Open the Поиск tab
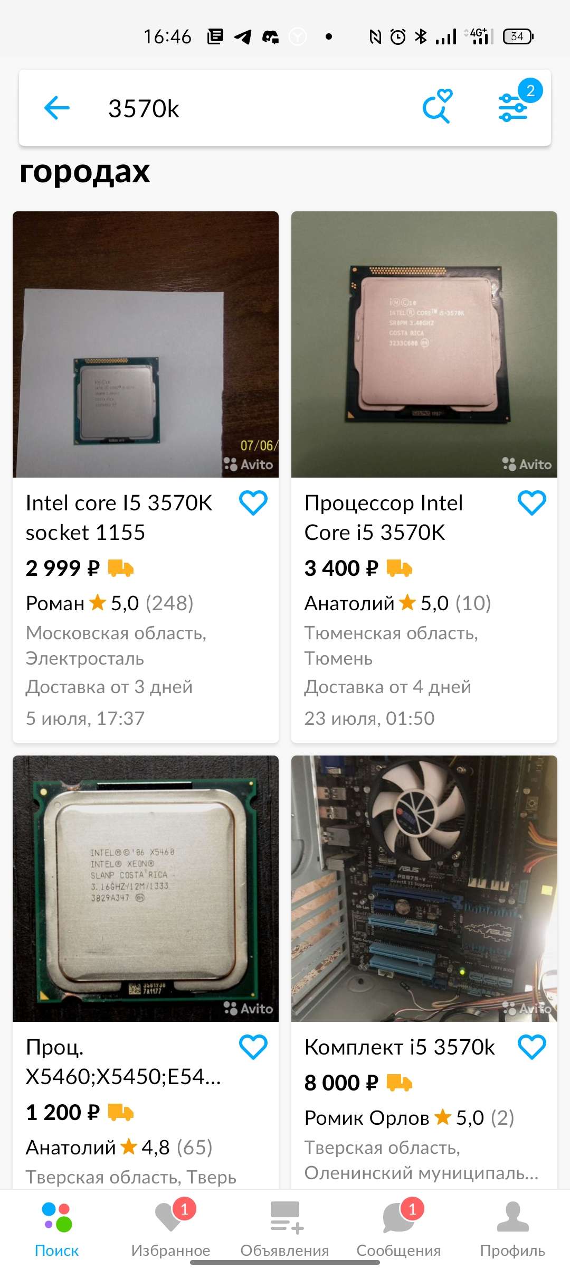The height and width of the screenshot is (1268, 570). pos(56,1229)
